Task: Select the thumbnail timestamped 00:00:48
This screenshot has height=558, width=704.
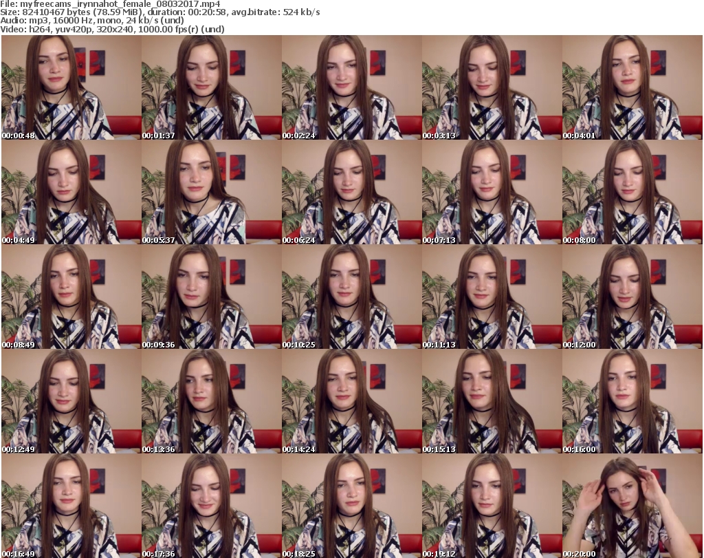Action: click(x=71, y=87)
